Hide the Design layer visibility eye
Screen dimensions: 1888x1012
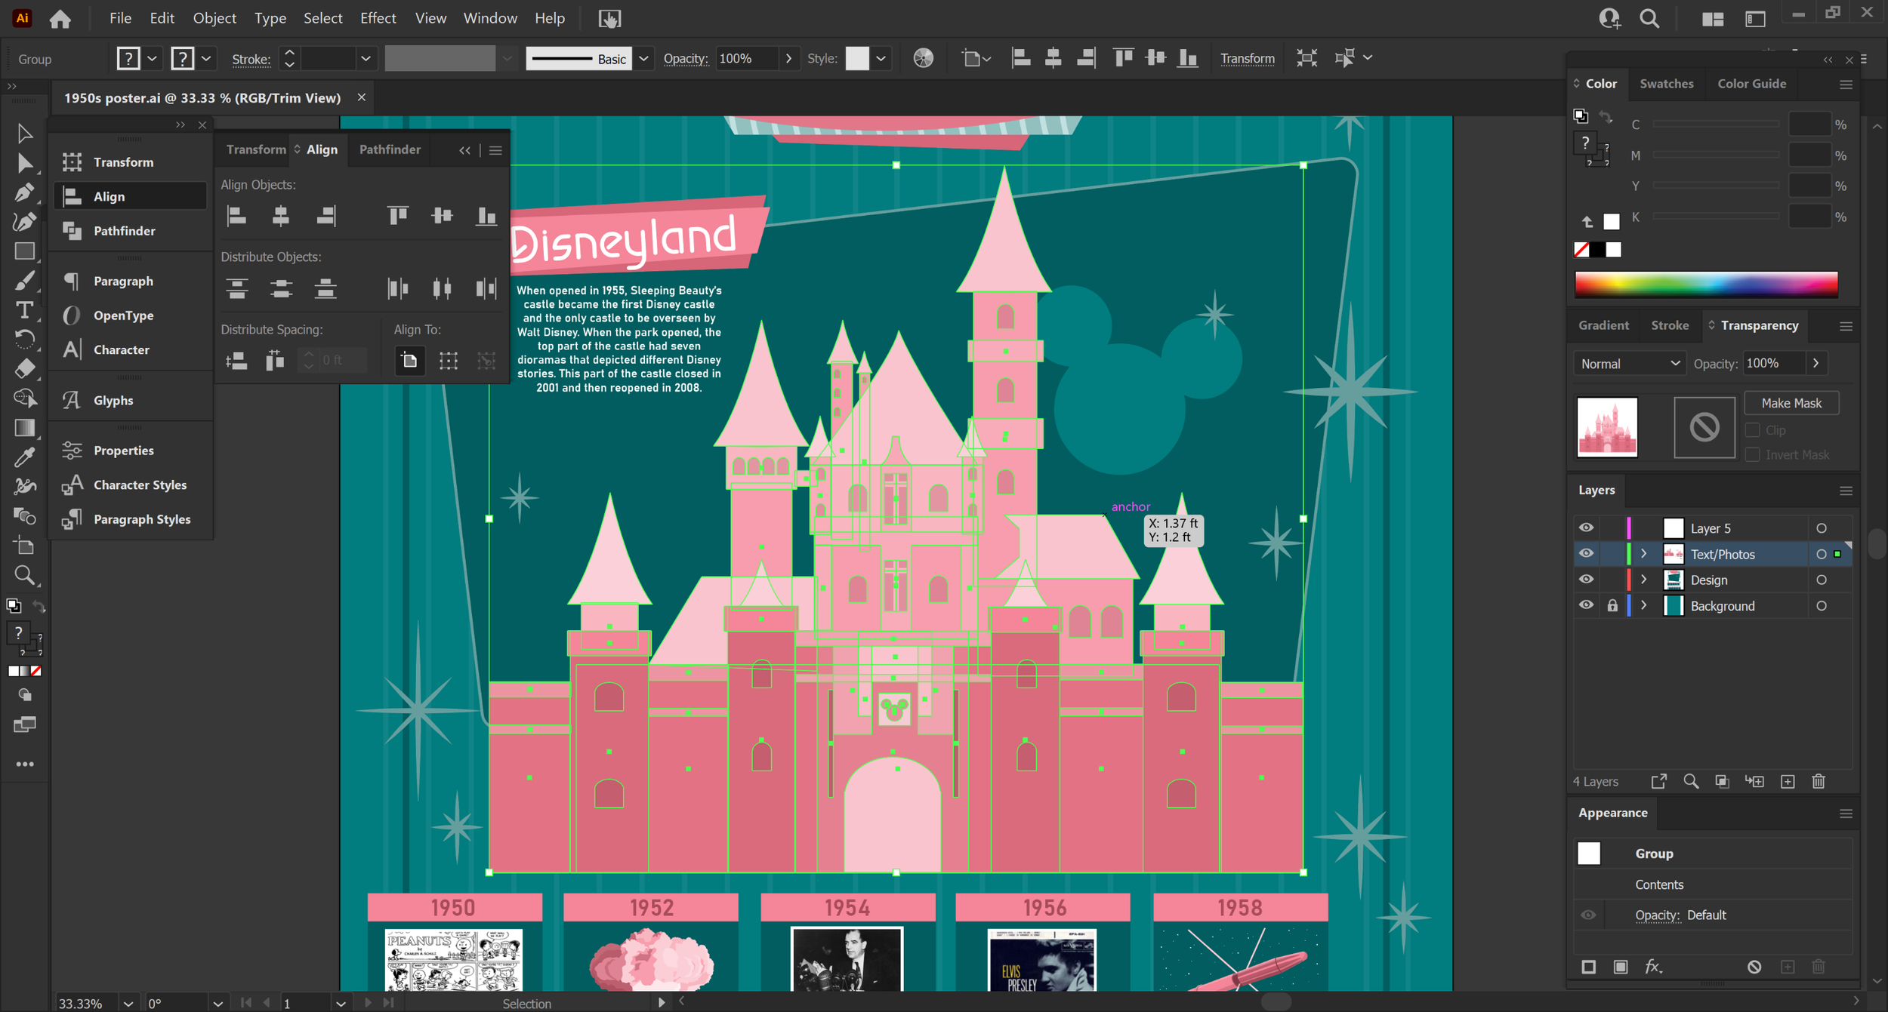click(x=1586, y=580)
